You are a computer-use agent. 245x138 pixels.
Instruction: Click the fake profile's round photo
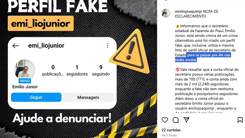[x=25, y=69]
